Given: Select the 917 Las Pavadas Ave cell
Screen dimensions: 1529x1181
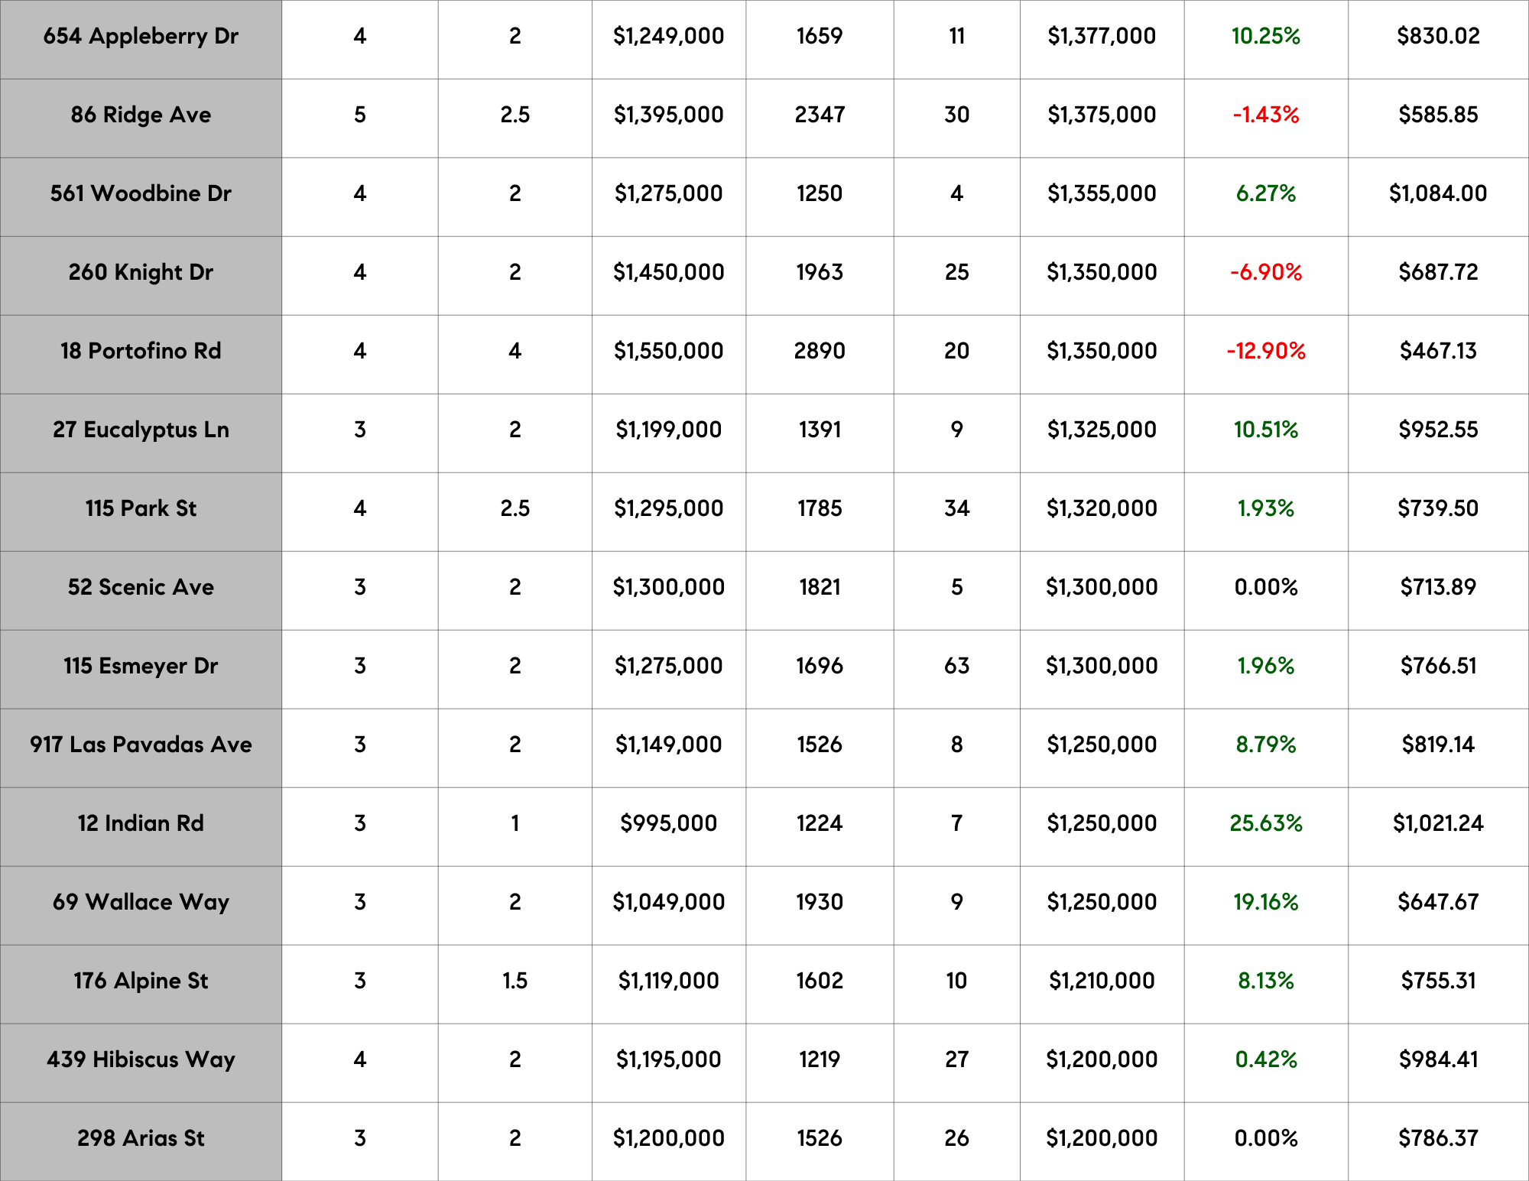Looking at the screenshot, I should [x=141, y=745].
